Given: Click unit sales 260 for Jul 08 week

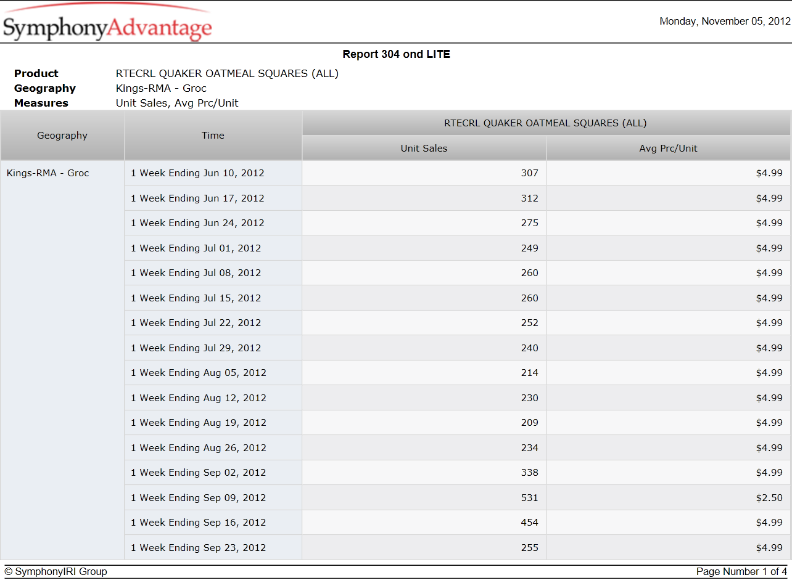Looking at the screenshot, I should [530, 273].
